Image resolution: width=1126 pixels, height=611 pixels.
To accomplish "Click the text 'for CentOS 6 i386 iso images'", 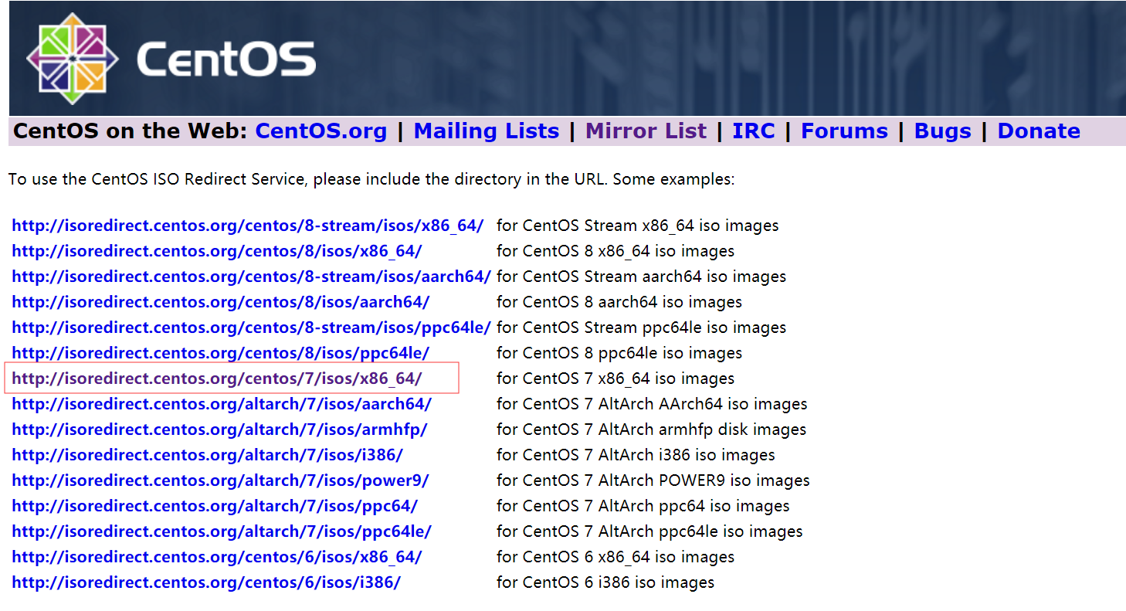I will pos(605,582).
